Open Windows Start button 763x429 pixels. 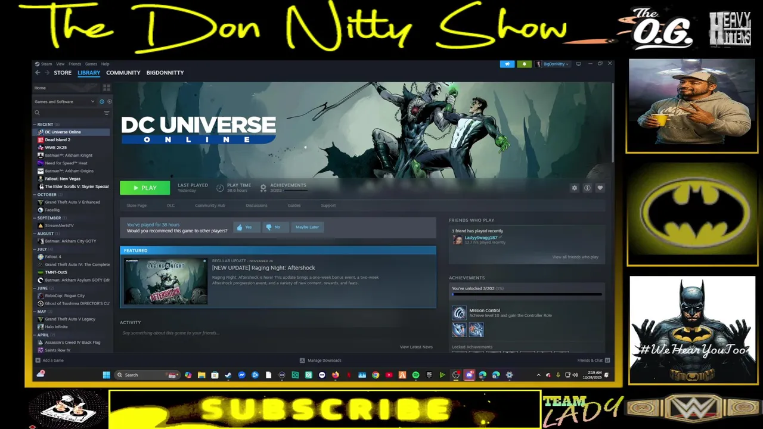[106, 375]
